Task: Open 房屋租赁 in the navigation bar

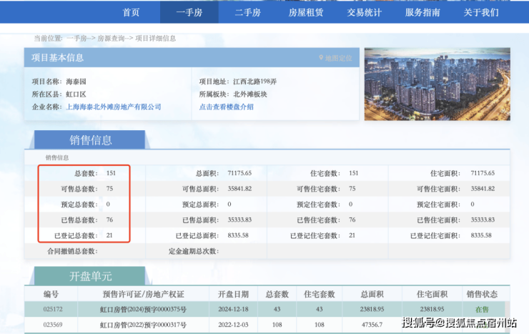Action: click(306, 12)
